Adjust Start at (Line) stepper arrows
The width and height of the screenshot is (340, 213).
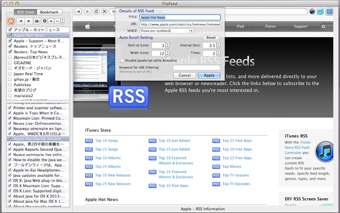[167, 45]
